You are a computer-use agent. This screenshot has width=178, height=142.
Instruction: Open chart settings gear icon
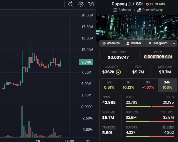pos(81,4)
